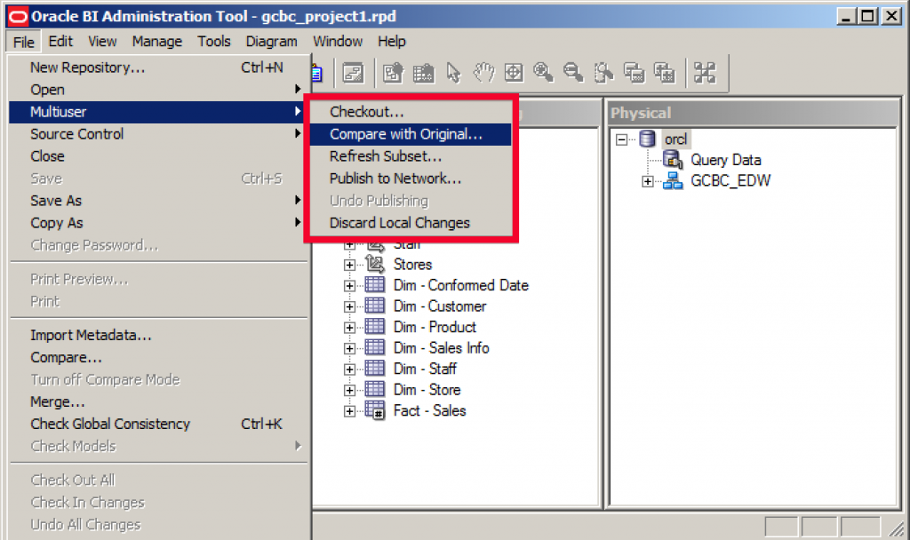Expand the Dim - Conformed Date node

349,286
